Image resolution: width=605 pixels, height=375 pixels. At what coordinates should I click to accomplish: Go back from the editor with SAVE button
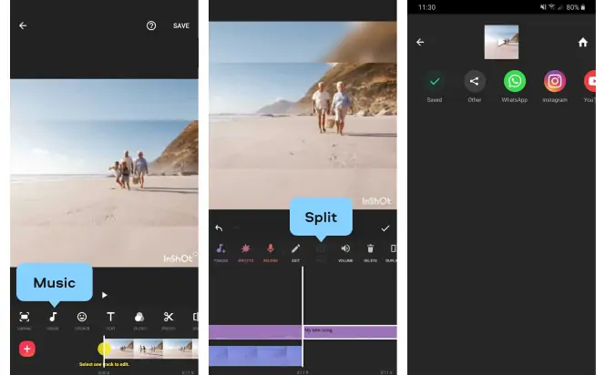[x=23, y=25]
